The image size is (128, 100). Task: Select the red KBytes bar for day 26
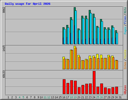[101, 89]
